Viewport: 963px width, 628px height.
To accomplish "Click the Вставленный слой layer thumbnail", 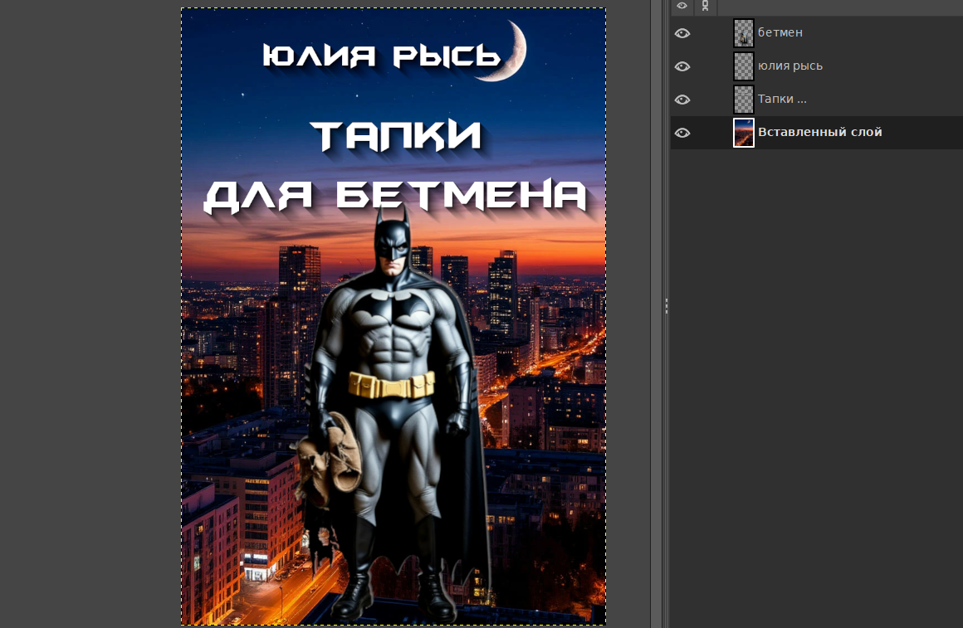I will (744, 133).
